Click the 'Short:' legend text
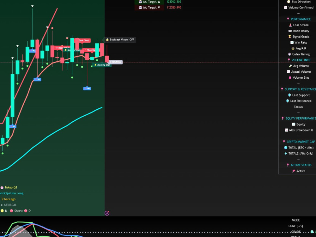 click(18, 211)
